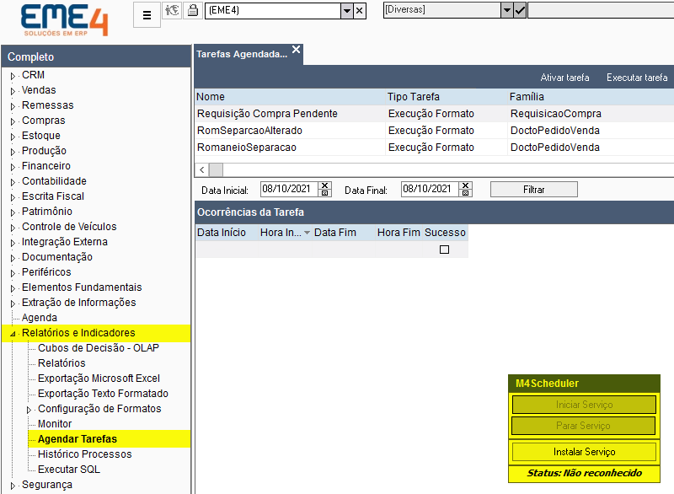Open Exportação Texto Formatado
The image size is (674, 494).
[x=103, y=394]
